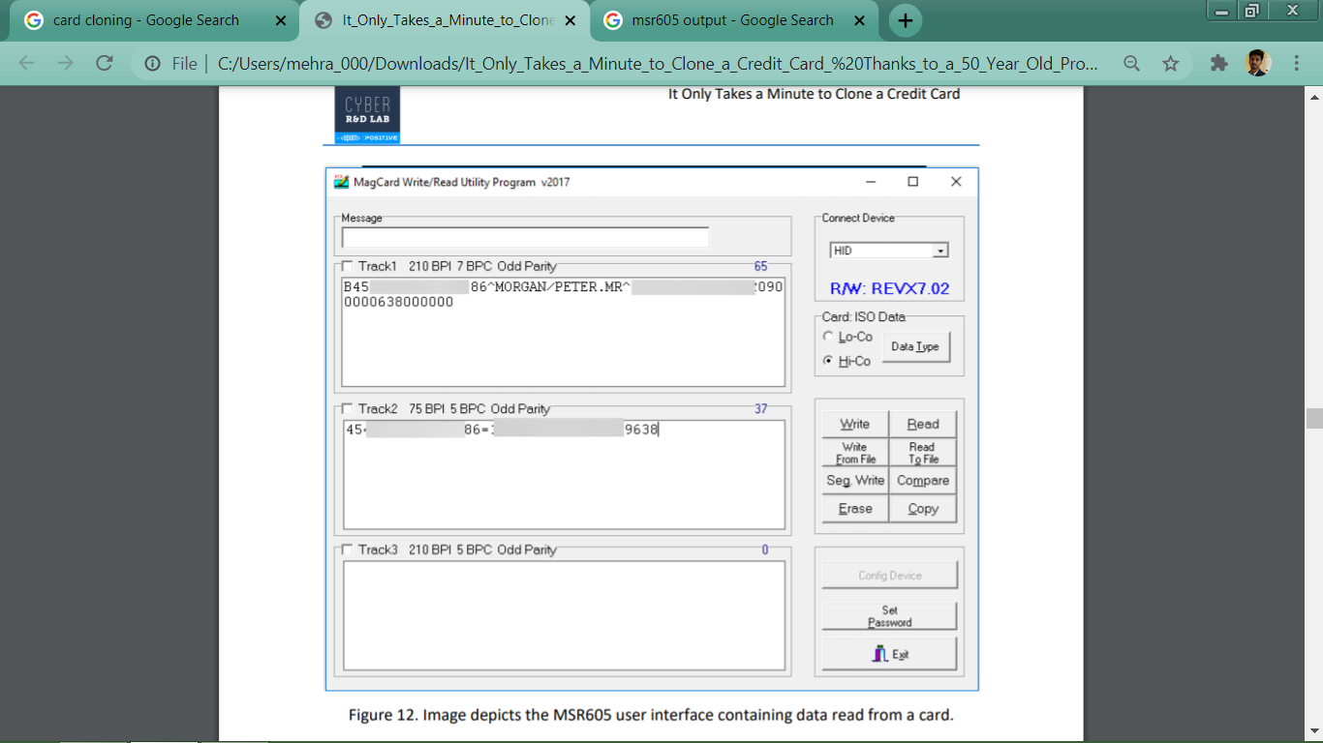
Task: Click the file info icon in address bar
Action: click(152, 63)
